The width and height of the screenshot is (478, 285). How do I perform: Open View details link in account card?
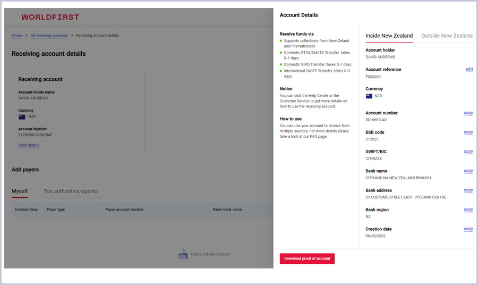pyautogui.click(x=29, y=145)
